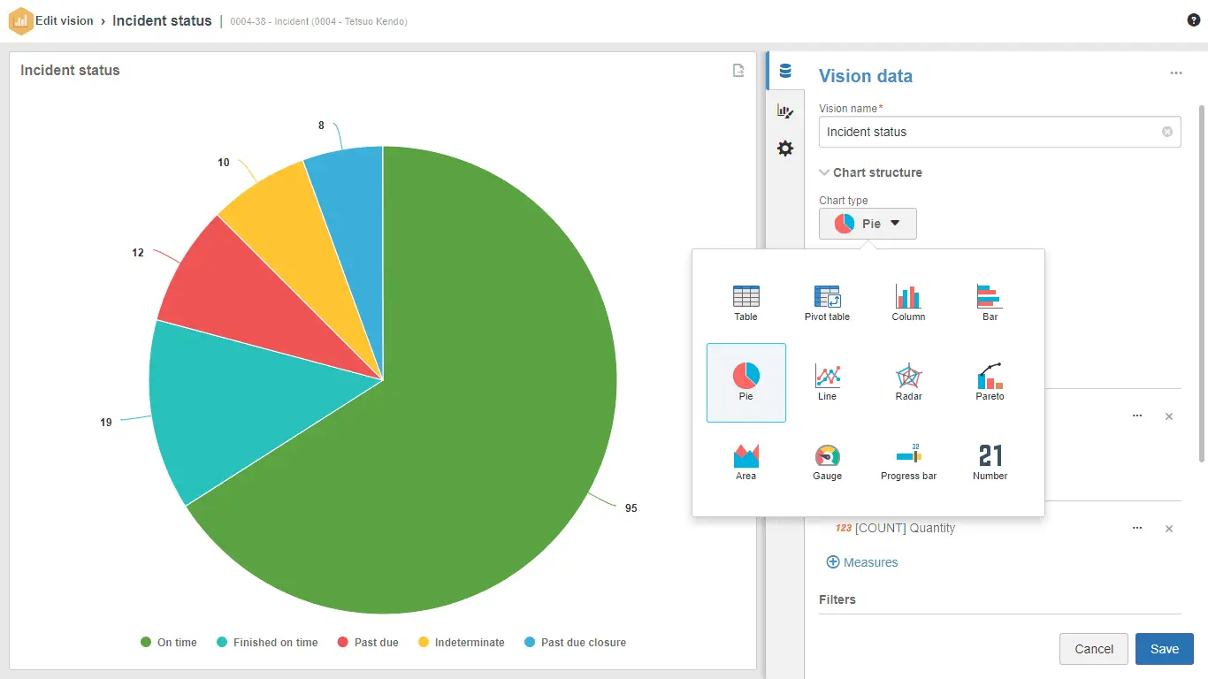Collapse the Chart structure section
Screen dimensions: 1208x679
tap(824, 172)
